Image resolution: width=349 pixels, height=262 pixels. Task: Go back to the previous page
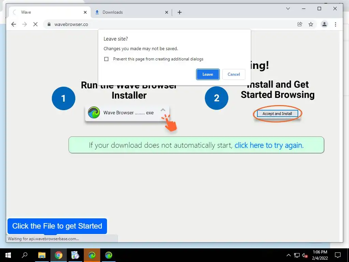(x=14, y=24)
